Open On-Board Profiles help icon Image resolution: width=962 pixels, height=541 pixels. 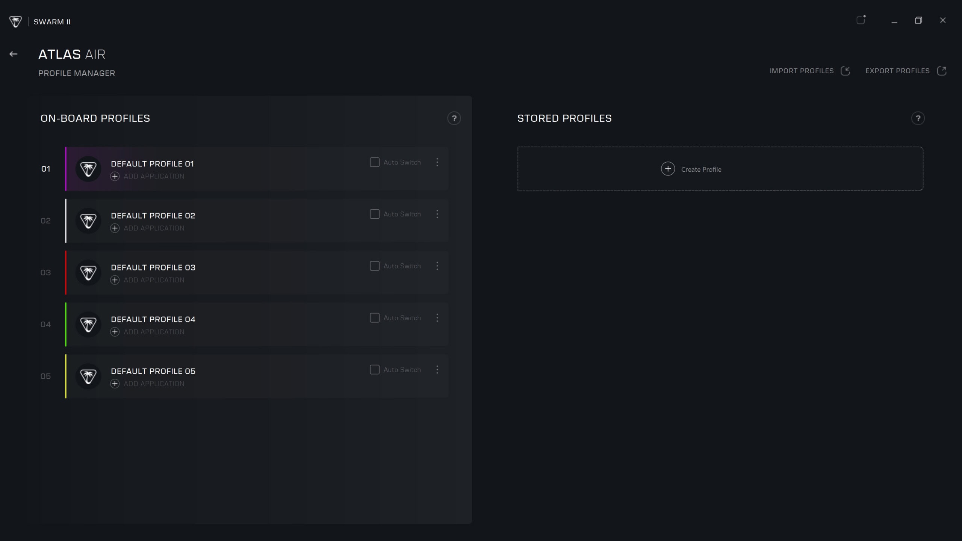click(454, 118)
